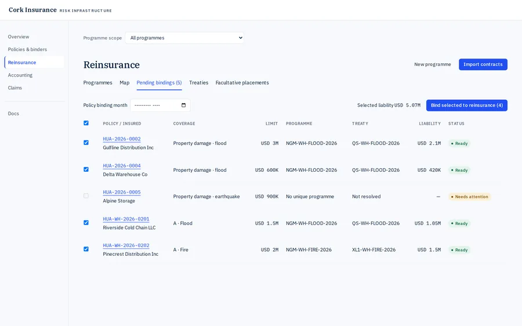Click the Cork Insurance logo text

(x=32, y=10)
